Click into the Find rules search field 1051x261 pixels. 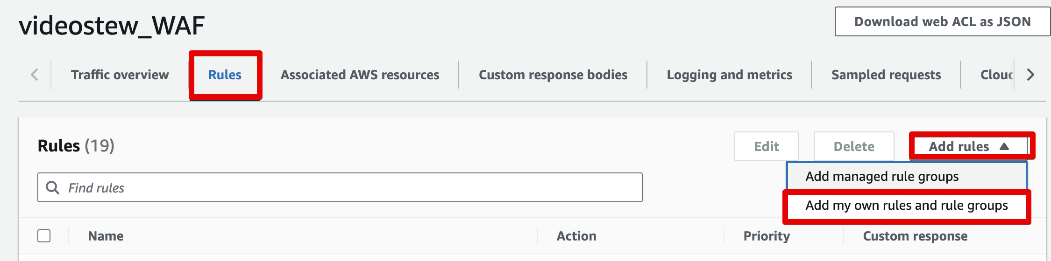coord(340,187)
